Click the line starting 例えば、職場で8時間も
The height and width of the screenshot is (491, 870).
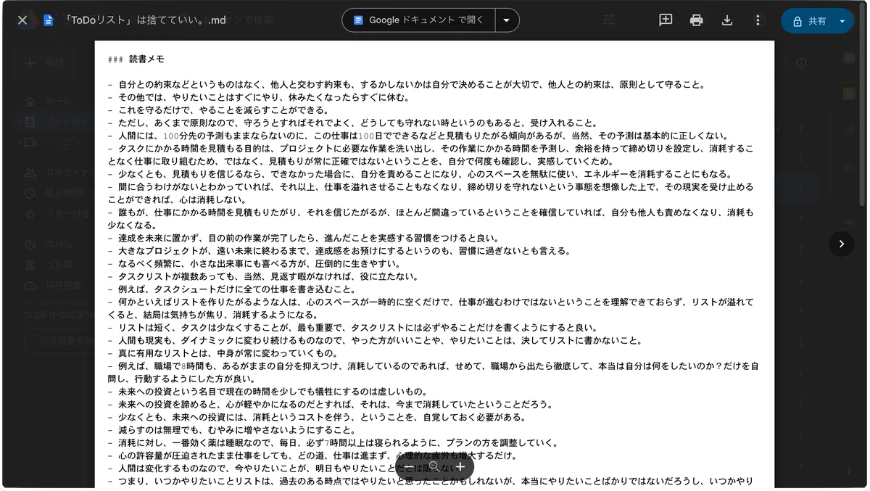pos(432,372)
